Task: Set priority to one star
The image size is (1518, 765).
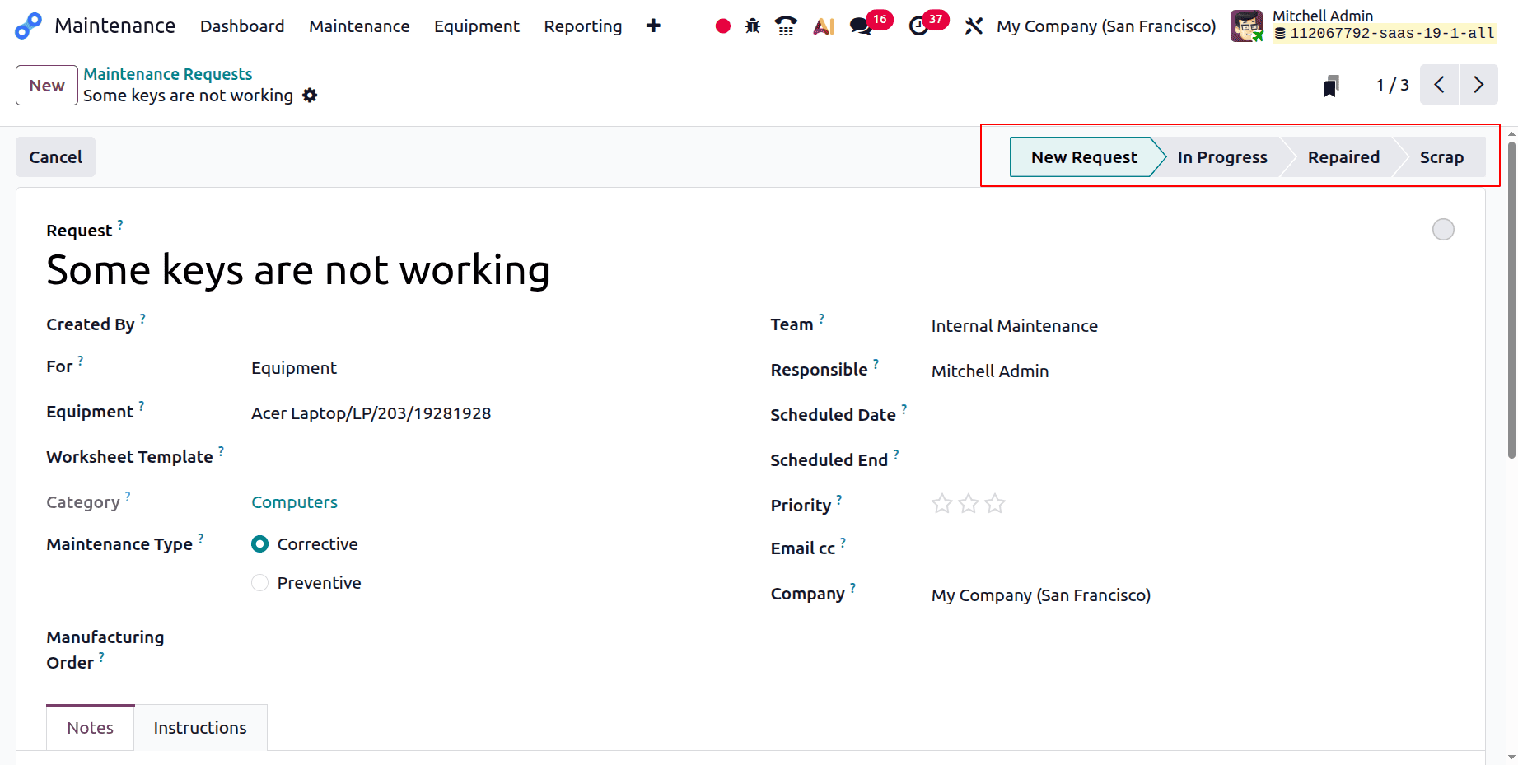Action: pos(942,503)
